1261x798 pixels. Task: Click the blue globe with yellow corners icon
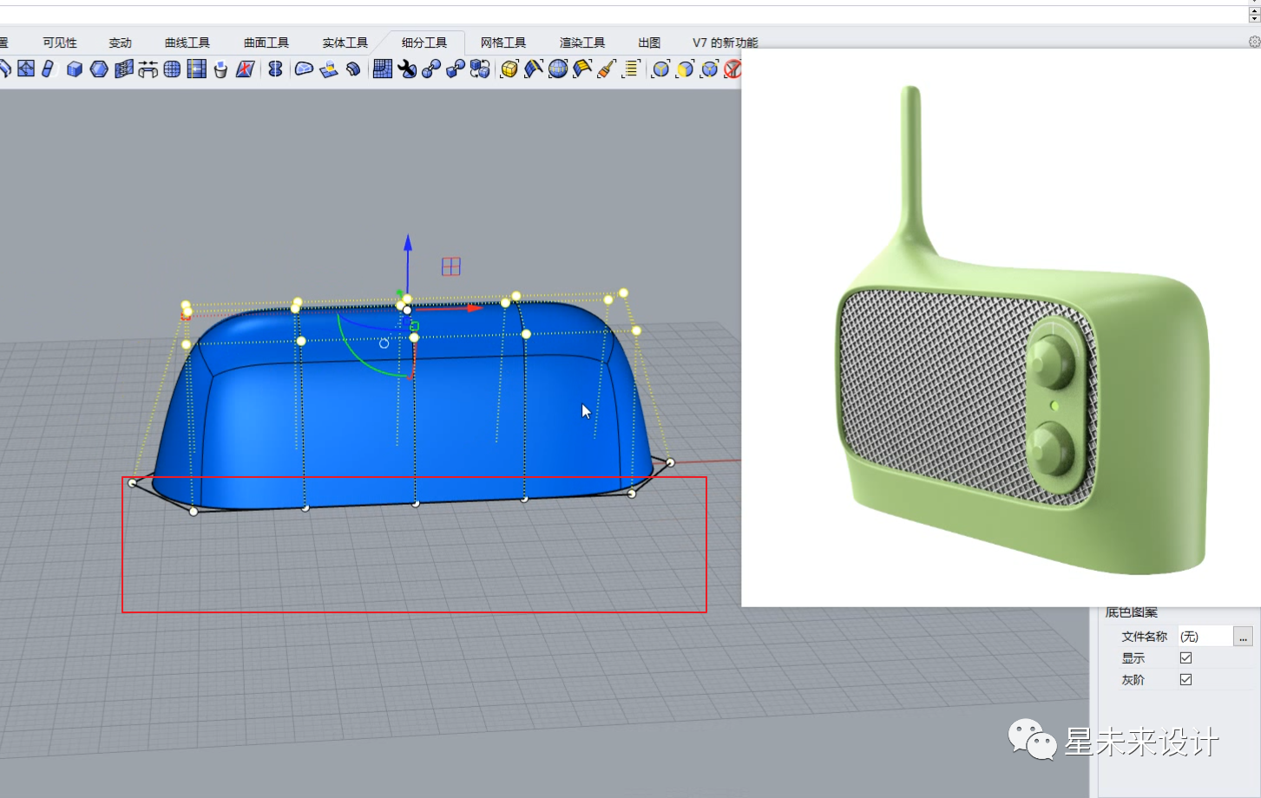(x=558, y=69)
